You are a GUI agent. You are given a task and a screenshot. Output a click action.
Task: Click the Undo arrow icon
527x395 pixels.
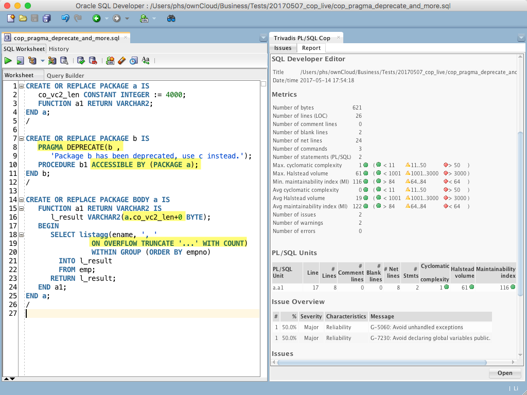[65, 19]
